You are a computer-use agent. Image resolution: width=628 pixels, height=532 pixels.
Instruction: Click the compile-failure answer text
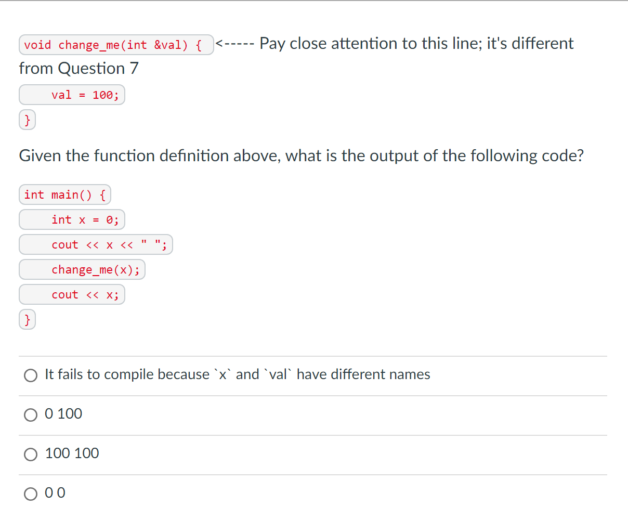point(237,374)
